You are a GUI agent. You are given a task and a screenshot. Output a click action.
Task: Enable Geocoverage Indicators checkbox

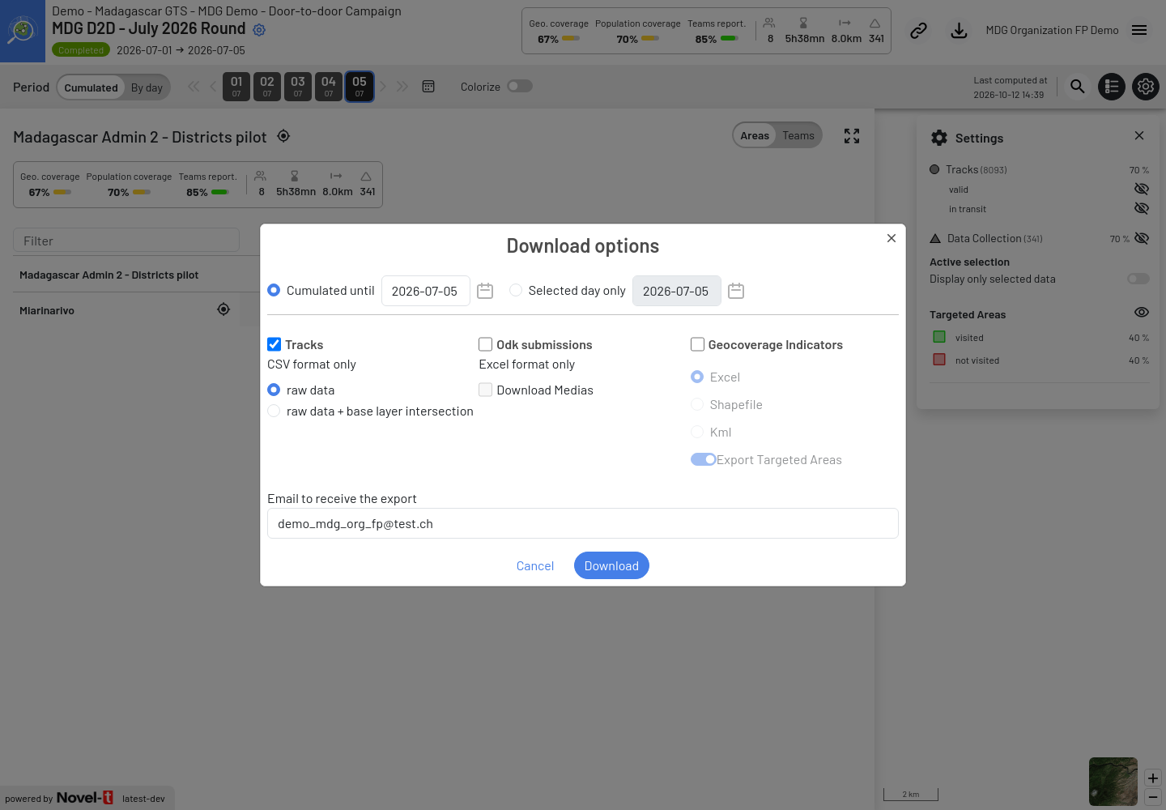pos(697,344)
